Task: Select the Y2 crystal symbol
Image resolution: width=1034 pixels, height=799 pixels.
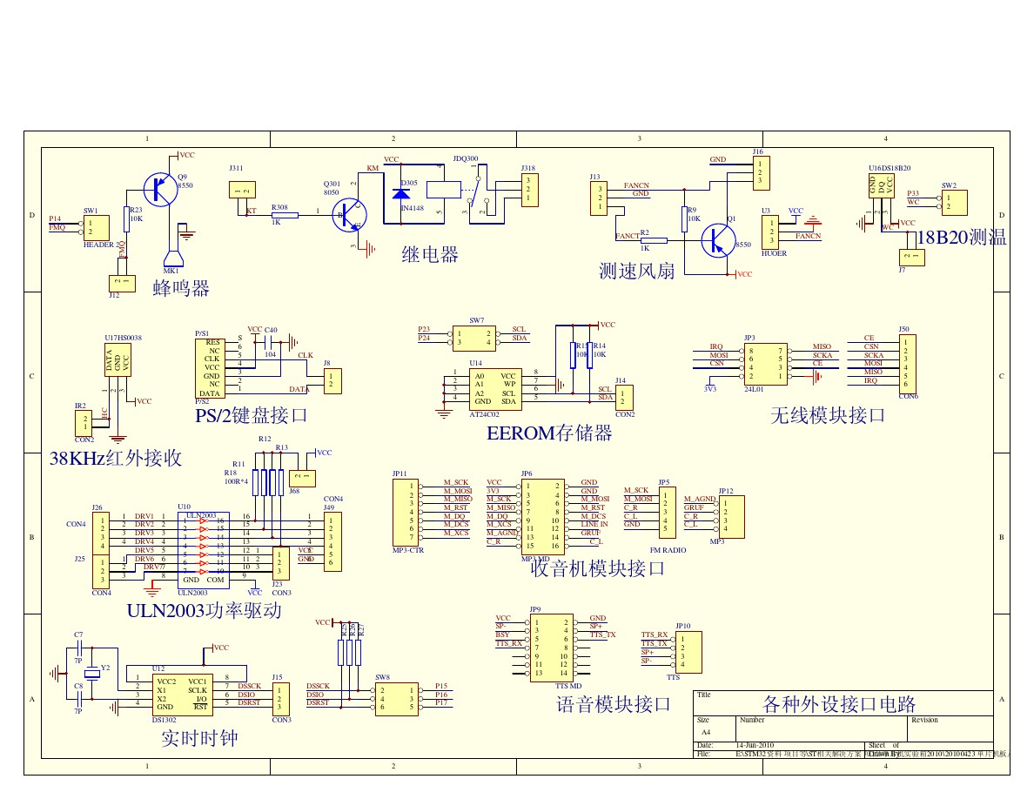Action: 91,674
